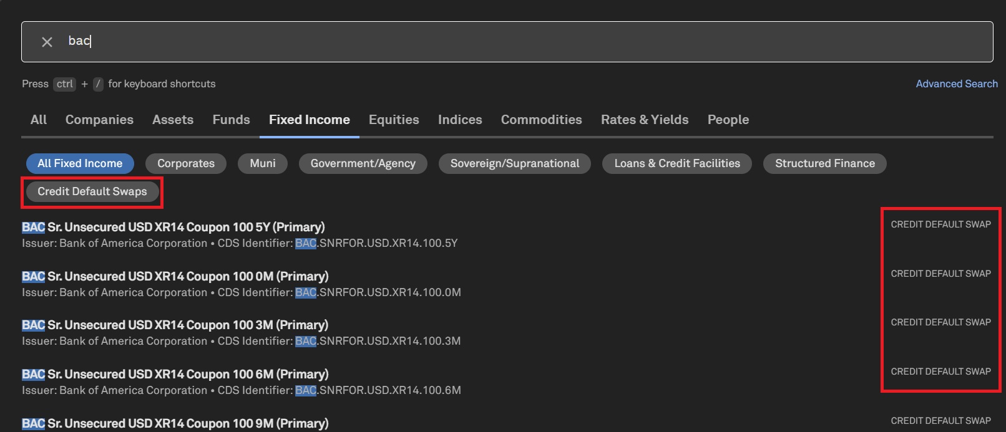Select the Credit Default Swaps filter
The height and width of the screenshot is (432, 1006).
point(92,191)
